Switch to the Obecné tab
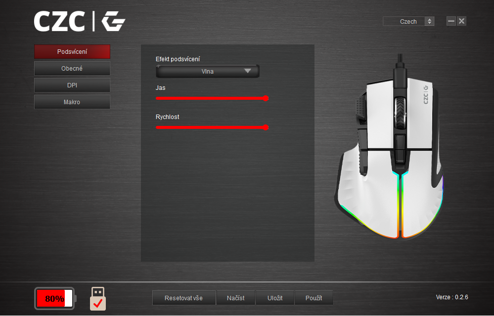The image size is (494, 316). click(72, 68)
